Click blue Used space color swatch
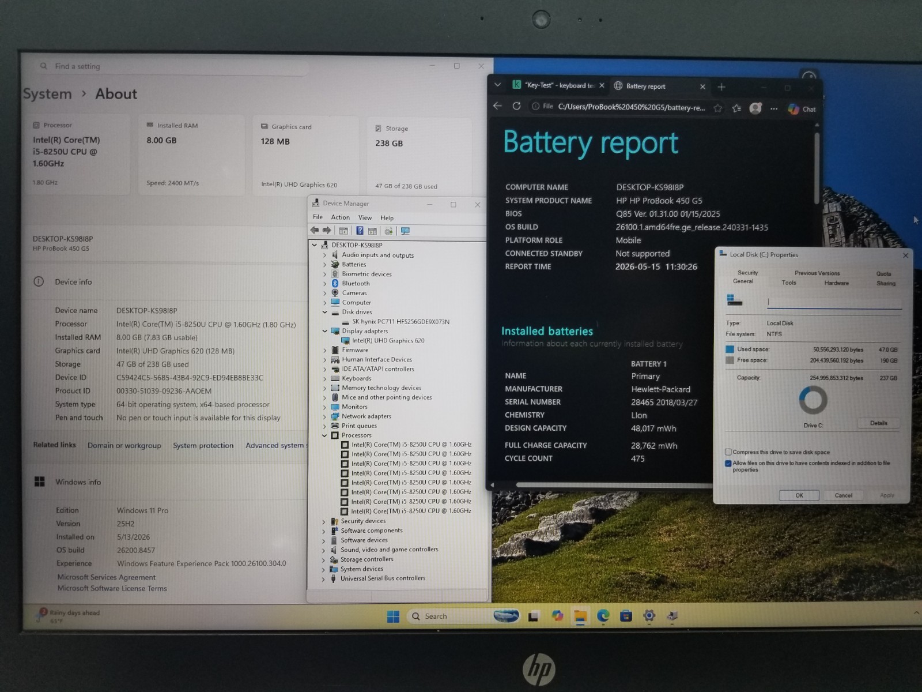This screenshot has width=922, height=692. click(x=730, y=349)
